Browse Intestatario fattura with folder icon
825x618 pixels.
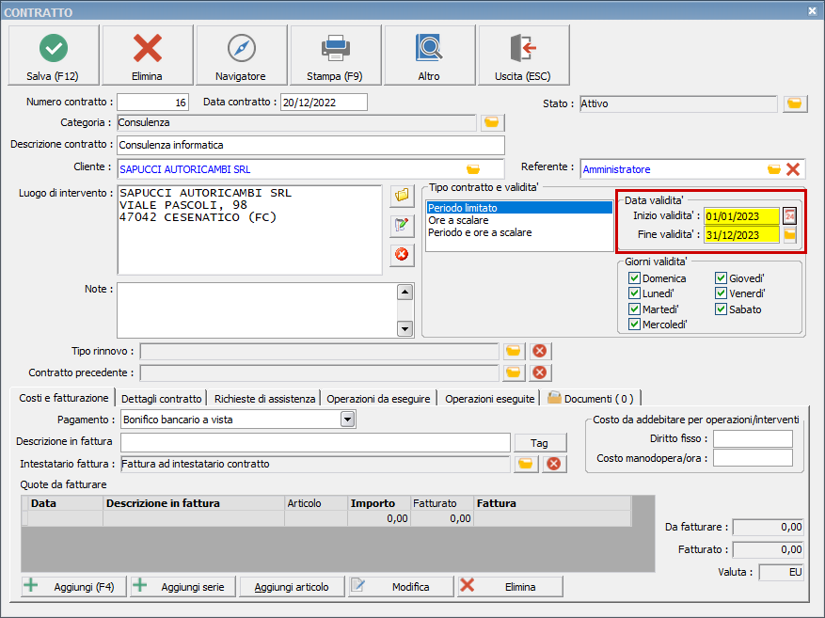click(526, 464)
